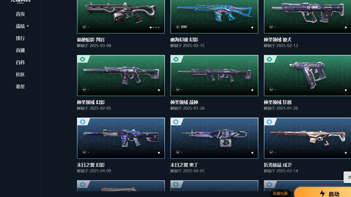Viewport: 351px width, 197px height.
Task: Go to the 排行 rankings page
Action: pos(20,38)
